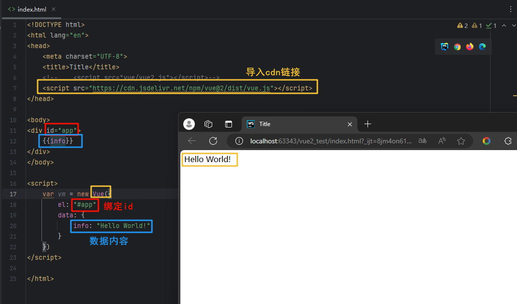Click line number 7 in the gutter
This screenshot has width=517, height=304.
[x=14, y=88]
